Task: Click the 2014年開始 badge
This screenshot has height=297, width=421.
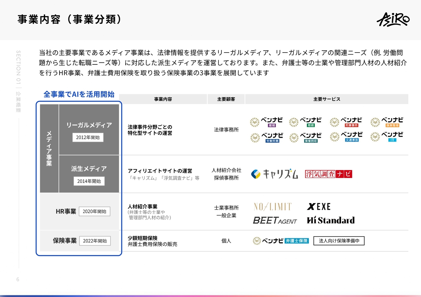Action: [89, 181]
